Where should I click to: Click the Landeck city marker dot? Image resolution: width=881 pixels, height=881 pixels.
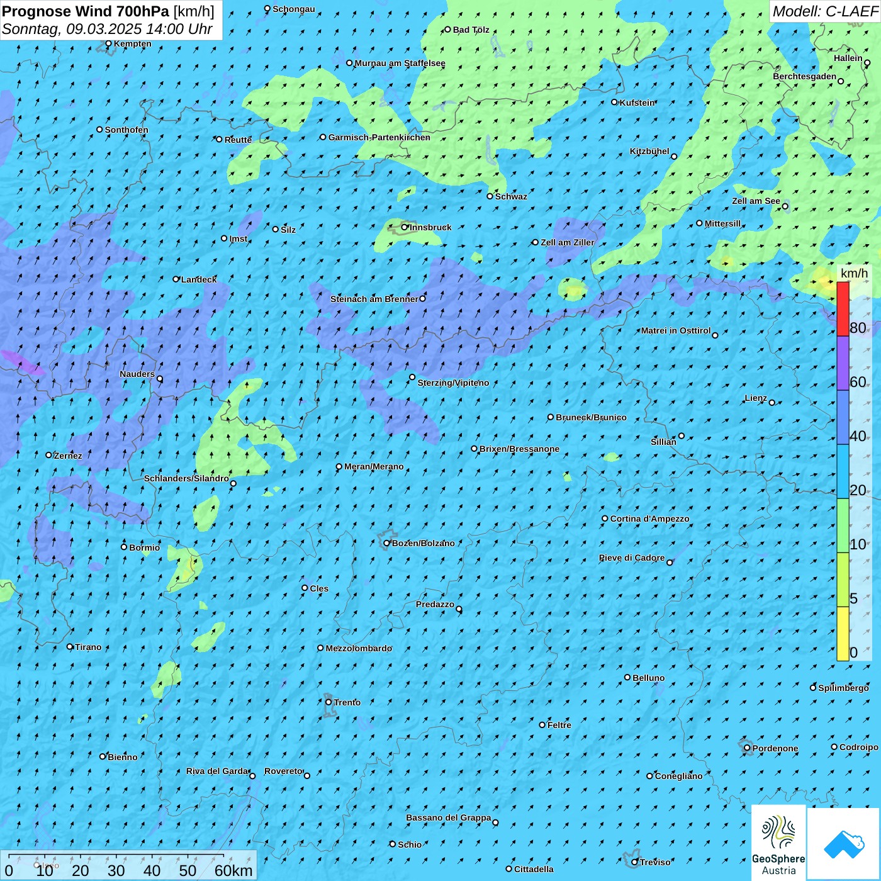pos(176,279)
